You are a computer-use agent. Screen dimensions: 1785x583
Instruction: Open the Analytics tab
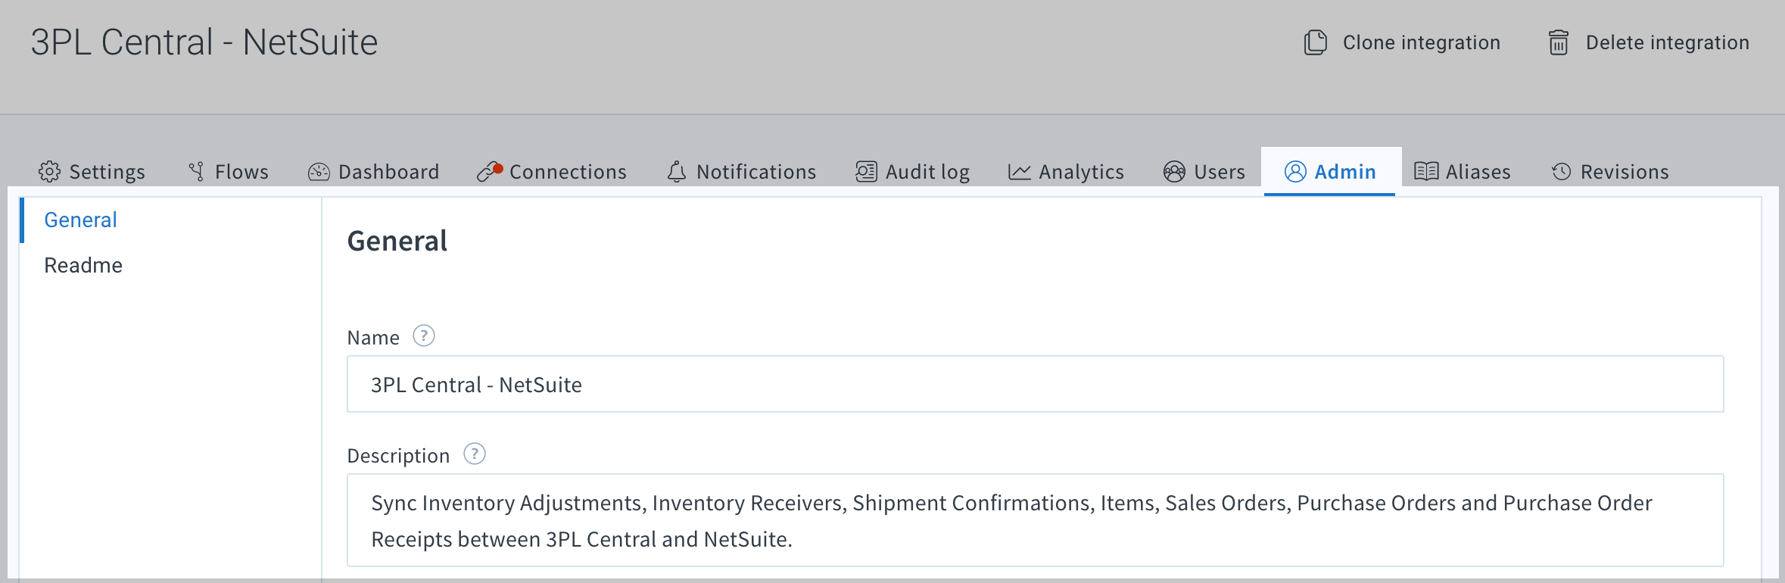click(1066, 172)
